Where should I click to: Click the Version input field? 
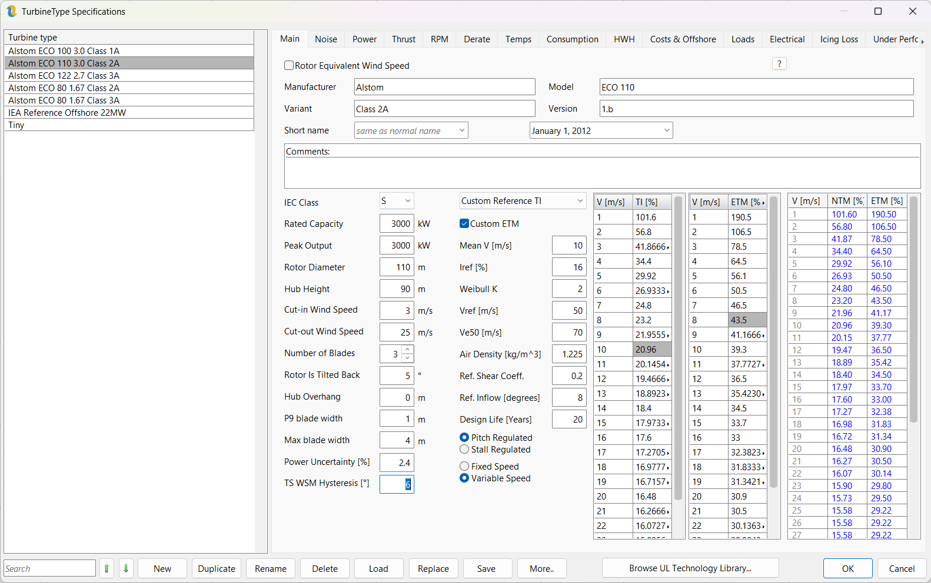(x=756, y=109)
